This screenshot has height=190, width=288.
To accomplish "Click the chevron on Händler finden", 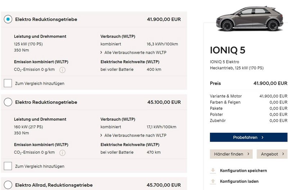I will point(248,154).
